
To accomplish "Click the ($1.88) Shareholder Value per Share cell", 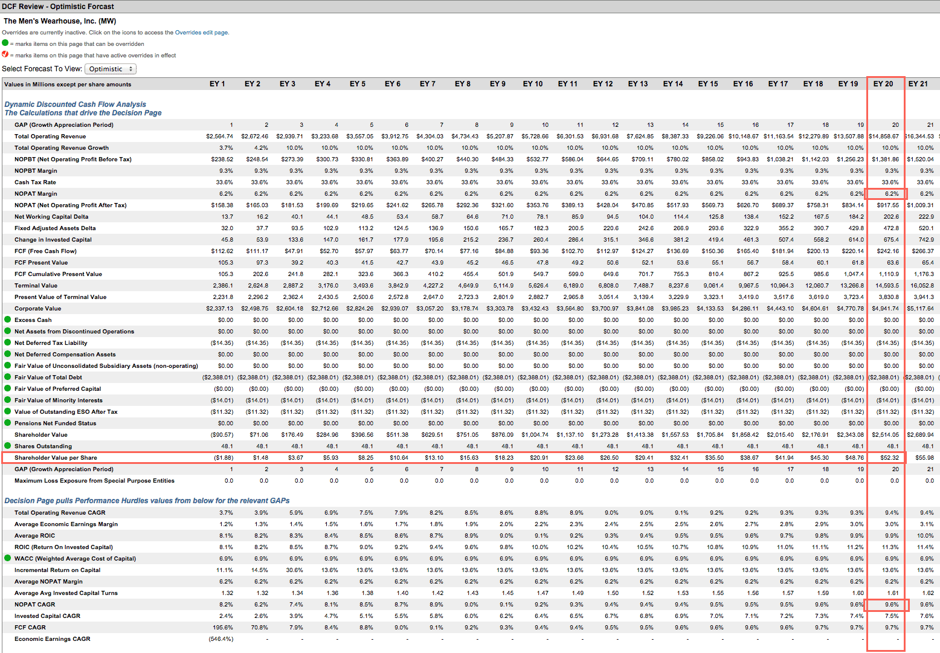I will pos(224,458).
